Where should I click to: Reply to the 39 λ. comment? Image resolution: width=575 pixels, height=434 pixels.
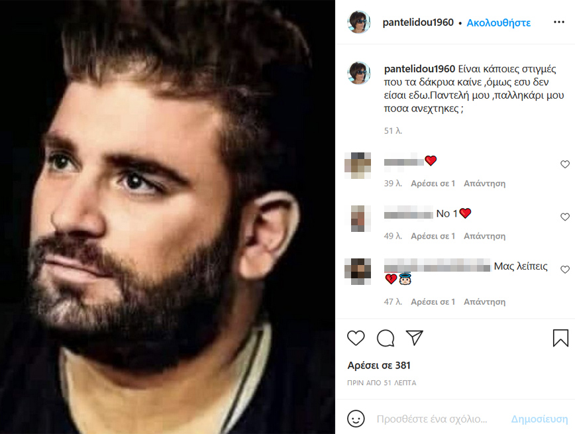(x=484, y=184)
